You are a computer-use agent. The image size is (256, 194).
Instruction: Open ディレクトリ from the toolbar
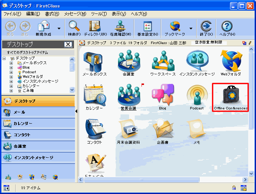point(95,27)
